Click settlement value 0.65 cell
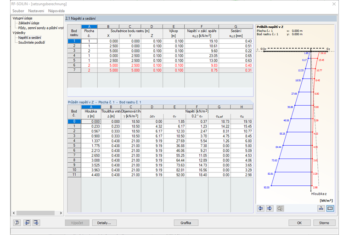The height and width of the screenshot is (235, 349). (236, 56)
